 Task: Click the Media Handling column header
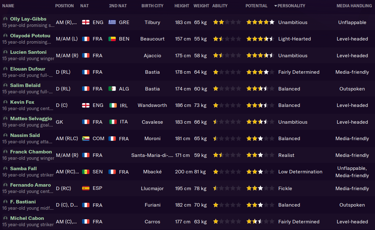point(354,6)
